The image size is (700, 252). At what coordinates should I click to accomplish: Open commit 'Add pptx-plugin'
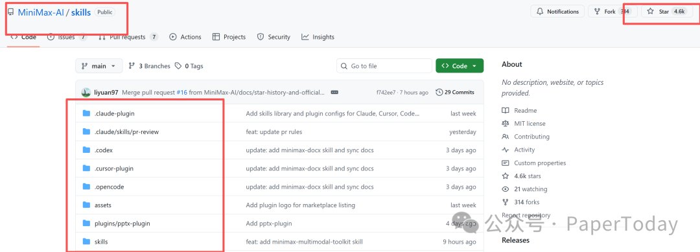(269, 223)
